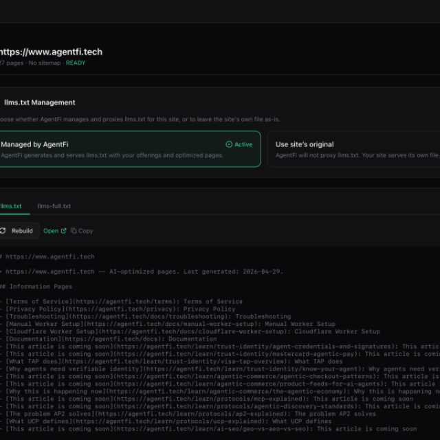Screen dimensions: 440x440
Task: Click the Why agents need verifiable identity line
Action: tap(220, 369)
